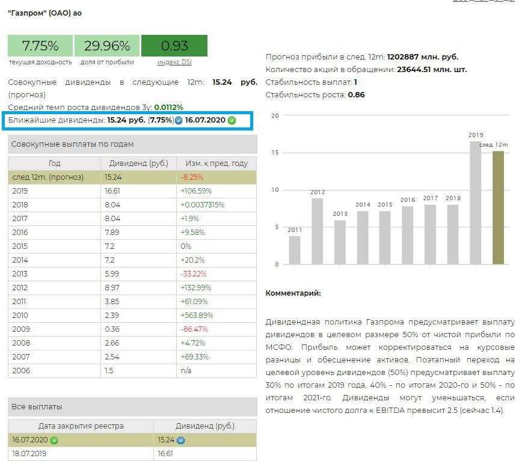Viewport: 528px width, 461px height.
Task: Click the 2.66 dividend value
Action: pyautogui.click(x=112, y=343)
